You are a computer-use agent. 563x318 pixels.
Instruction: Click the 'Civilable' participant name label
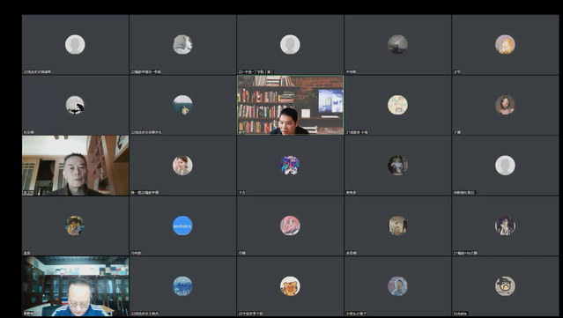pyautogui.click(x=460, y=314)
